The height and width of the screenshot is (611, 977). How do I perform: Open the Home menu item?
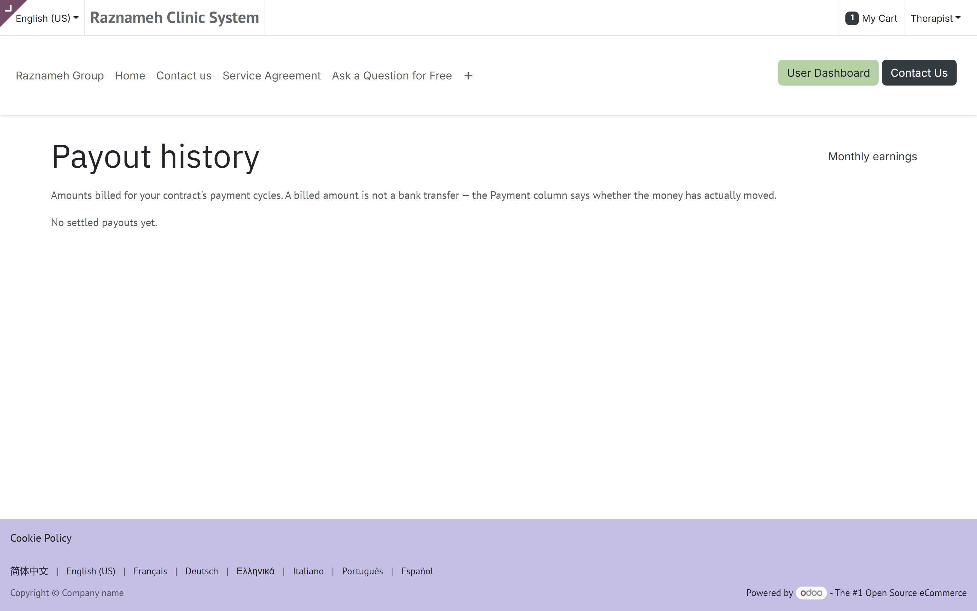tap(130, 76)
